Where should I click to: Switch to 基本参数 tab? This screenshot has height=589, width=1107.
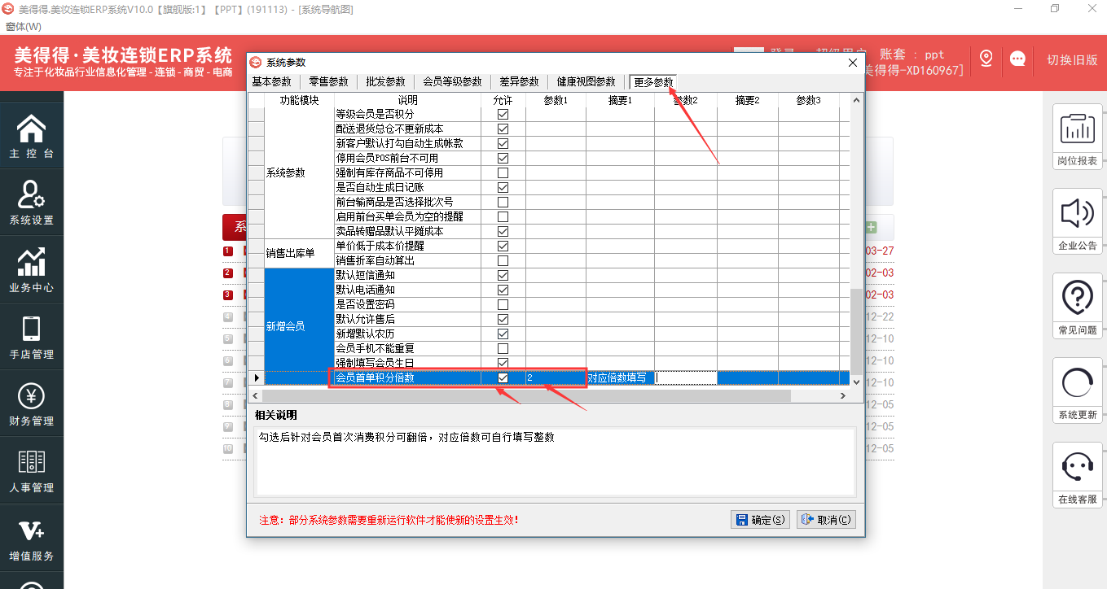[x=271, y=81]
